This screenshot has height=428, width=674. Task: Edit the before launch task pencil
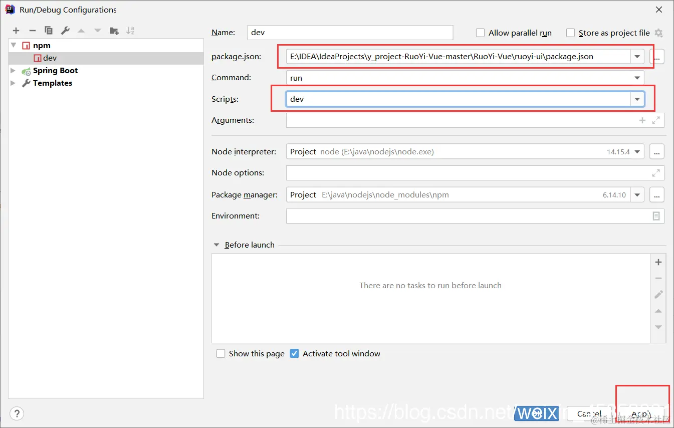click(x=659, y=295)
